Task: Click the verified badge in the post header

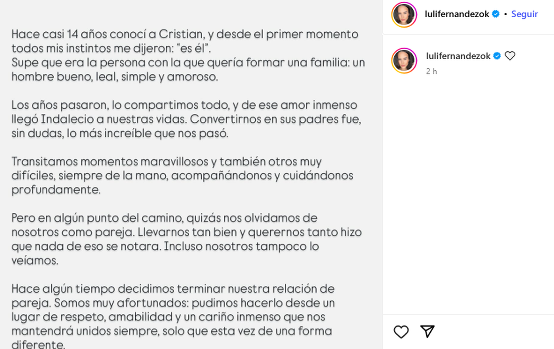Action: (496, 14)
